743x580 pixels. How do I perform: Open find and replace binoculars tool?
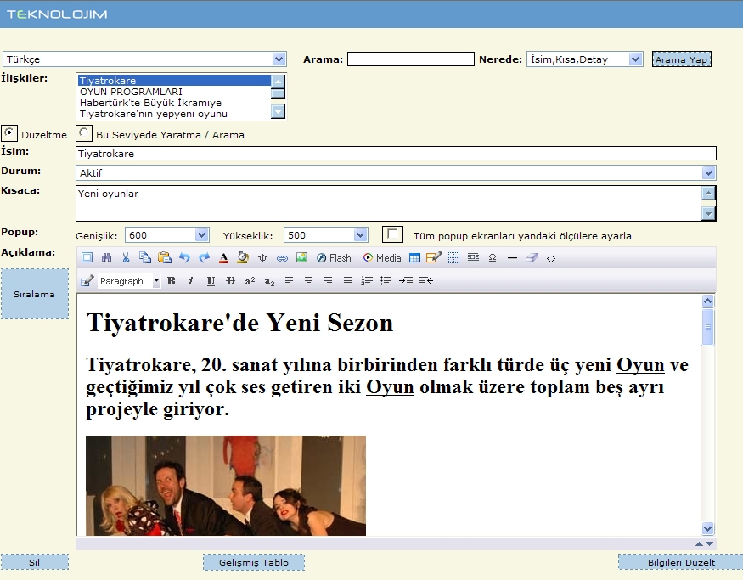click(x=107, y=258)
